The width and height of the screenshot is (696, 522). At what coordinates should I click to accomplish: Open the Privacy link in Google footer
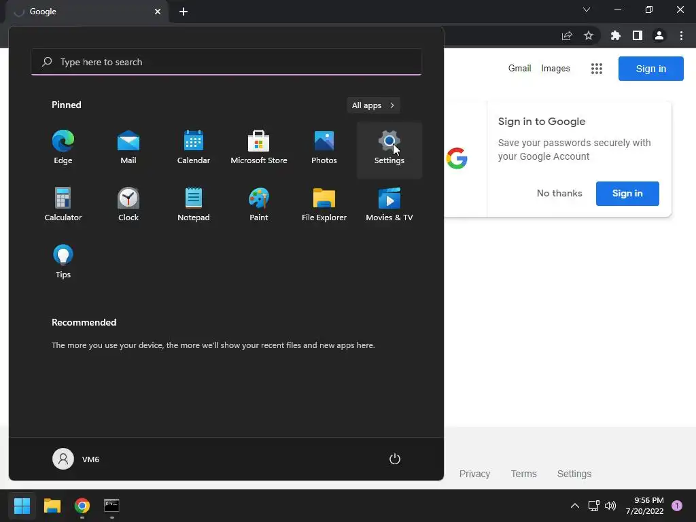coord(474,474)
